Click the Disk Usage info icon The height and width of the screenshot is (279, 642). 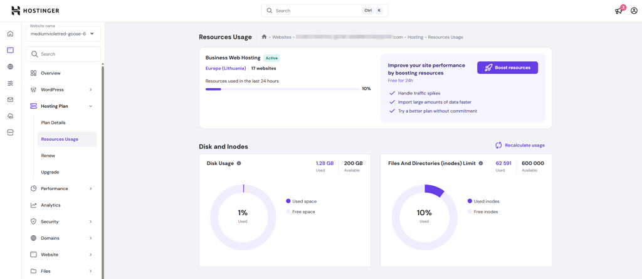[x=239, y=163]
